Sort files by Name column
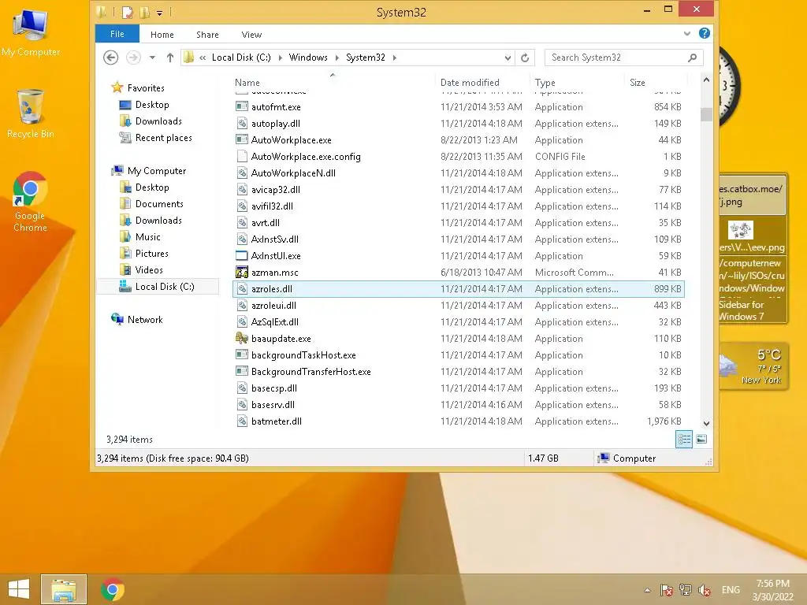The height and width of the screenshot is (605, 807). pos(247,82)
